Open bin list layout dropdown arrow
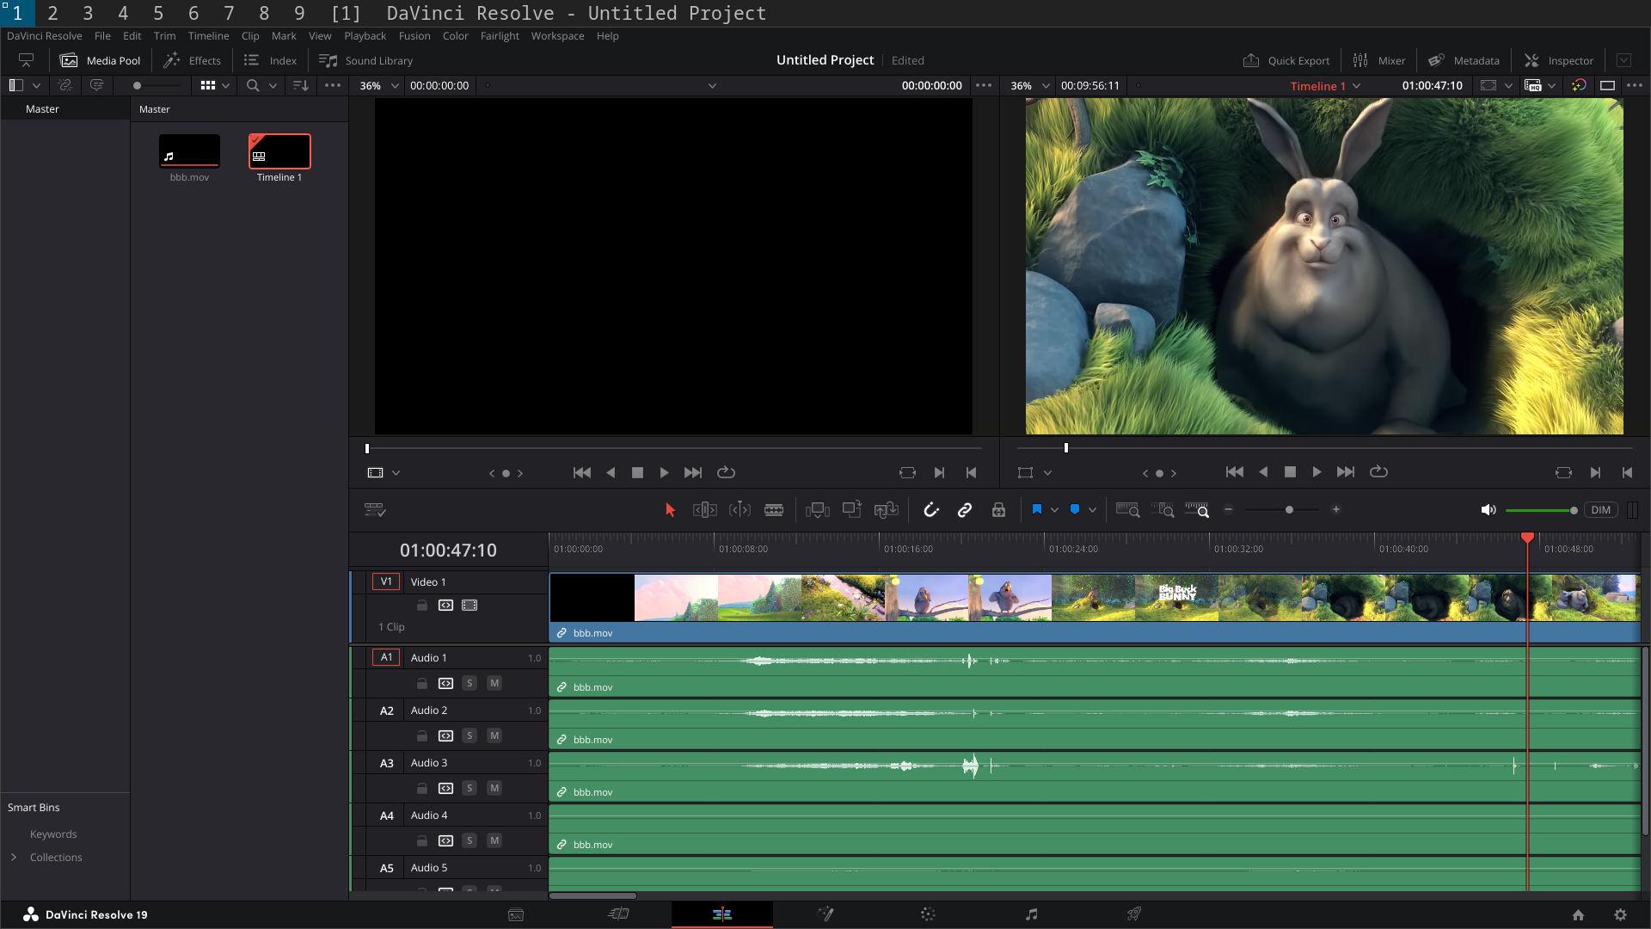Screen dimensions: 1651x929 pos(36,85)
